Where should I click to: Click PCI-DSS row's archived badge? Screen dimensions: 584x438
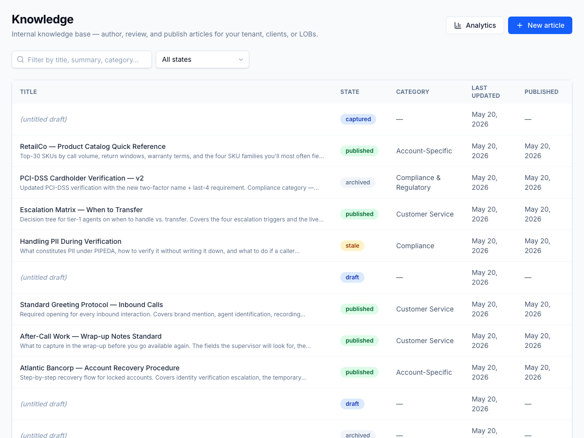[x=358, y=182]
